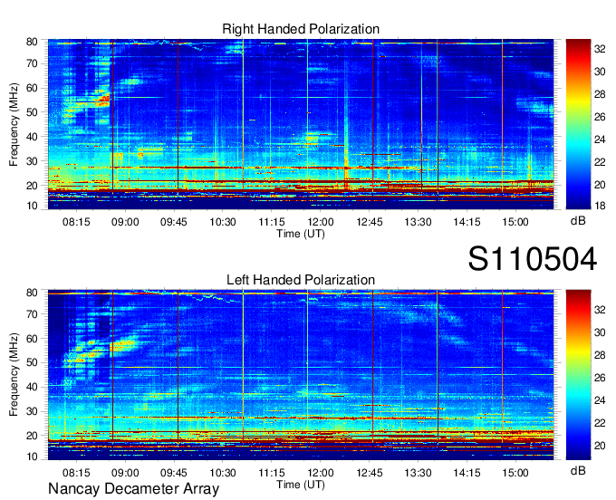Click 13:30 time tick of Left Handed plot
This screenshot has height=500, width=616.
(418, 473)
